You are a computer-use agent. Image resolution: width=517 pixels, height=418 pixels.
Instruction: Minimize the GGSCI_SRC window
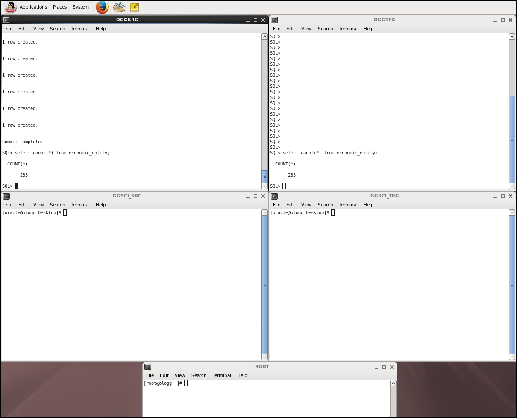tap(247, 196)
